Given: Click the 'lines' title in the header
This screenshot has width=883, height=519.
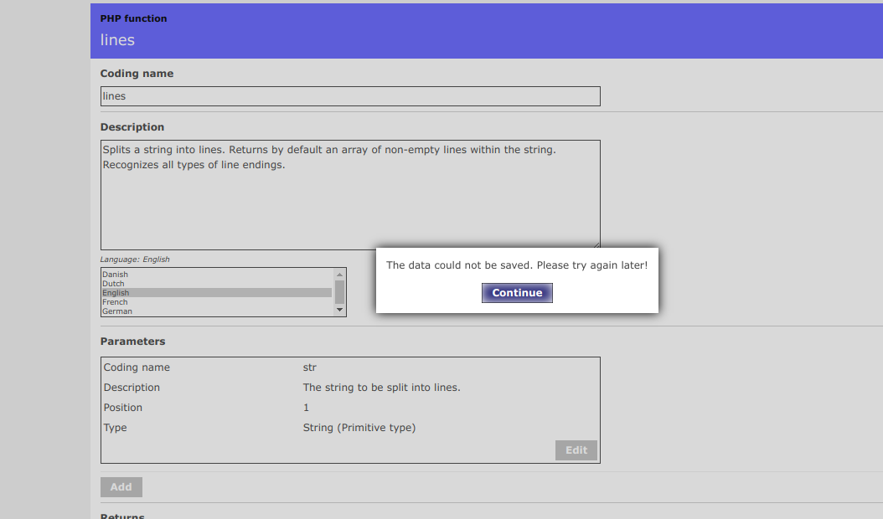Looking at the screenshot, I should point(117,40).
